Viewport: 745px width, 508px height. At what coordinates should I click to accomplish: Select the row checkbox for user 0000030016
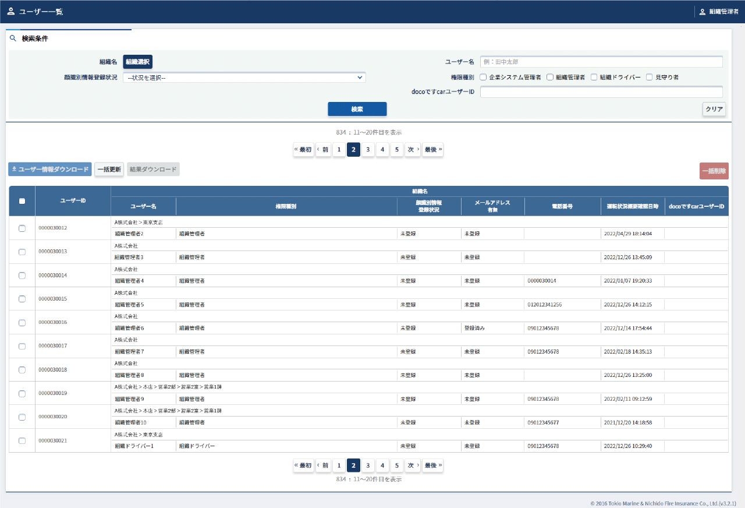tap(22, 323)
